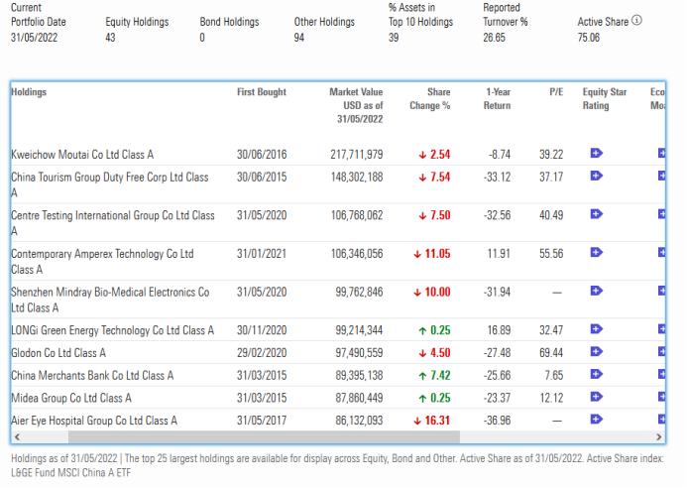Click Current Portfolio Date 31/05/2022

[34, 38]
